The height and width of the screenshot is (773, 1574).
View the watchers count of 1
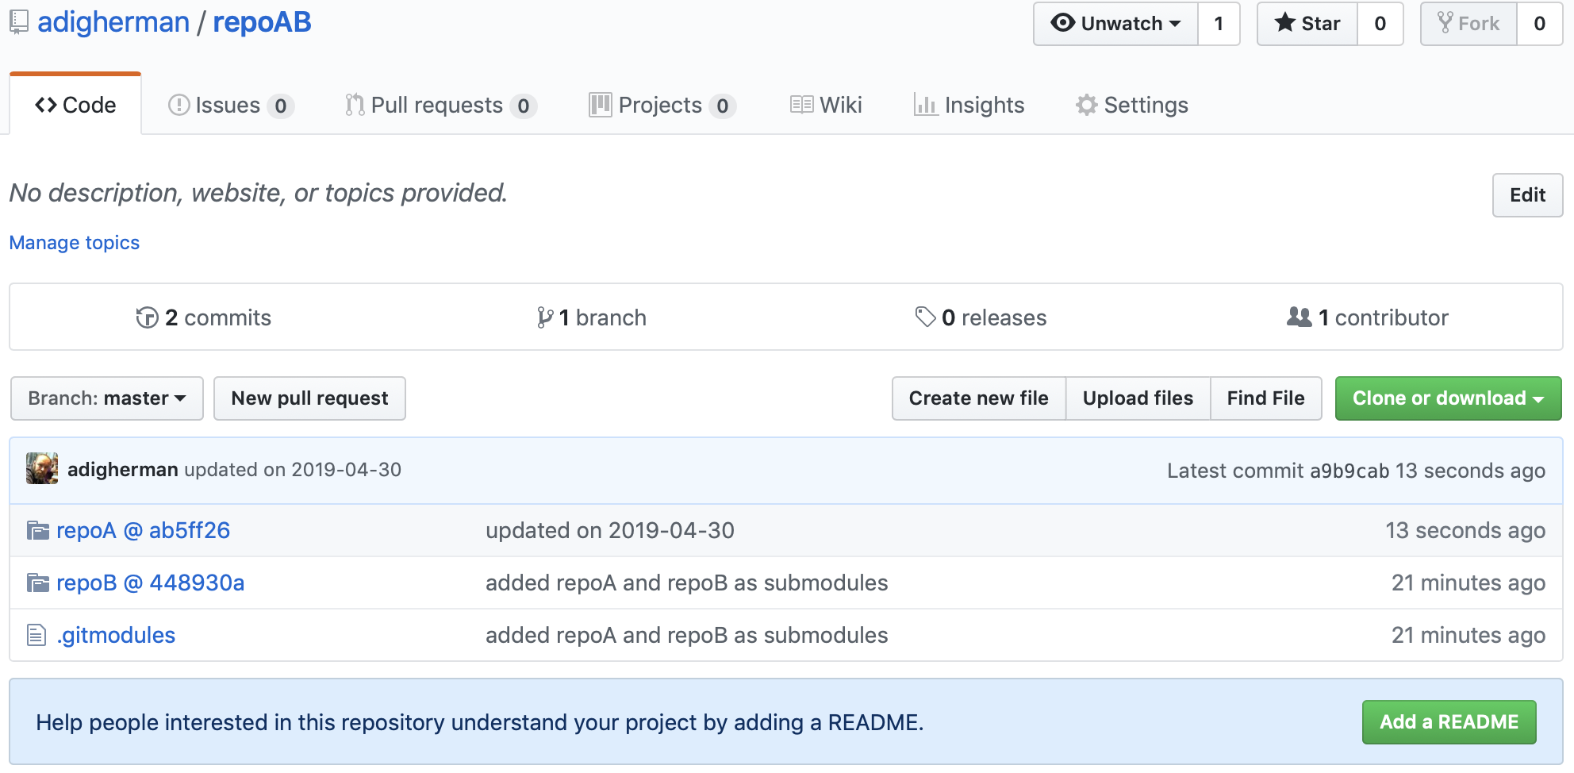[1219, 24]
